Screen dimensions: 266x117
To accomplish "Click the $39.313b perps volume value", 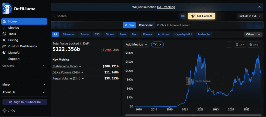I will pyautogui.click(x=111, y=78).
